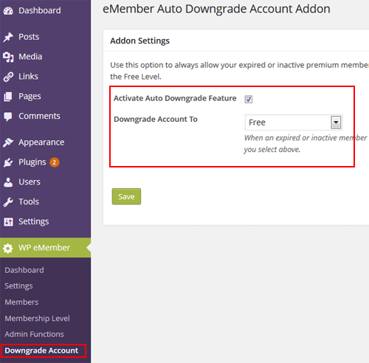Image resolution: width=369 pixels, height=363 pixels.
Task: Click the Downgrade Account To label
Action: pyautogui.click(x=156, y=120)
